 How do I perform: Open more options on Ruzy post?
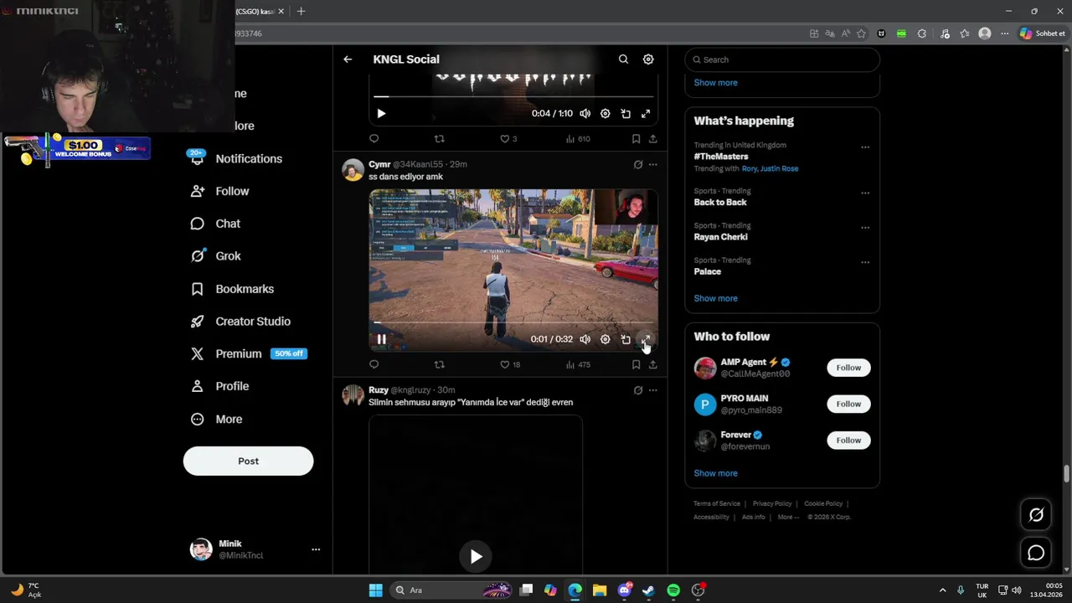tap(653, 390)
